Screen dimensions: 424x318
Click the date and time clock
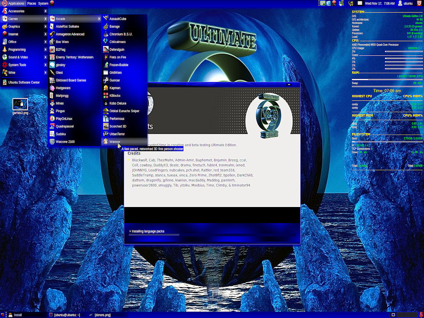(380, 3)
